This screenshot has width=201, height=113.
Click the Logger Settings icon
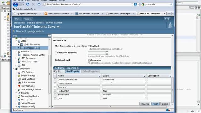tap(19, 76)
